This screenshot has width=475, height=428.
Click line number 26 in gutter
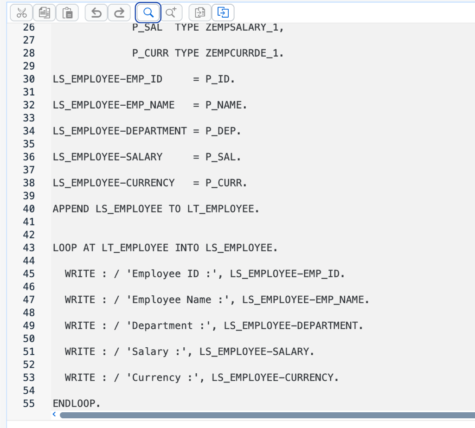click(29, 27)
